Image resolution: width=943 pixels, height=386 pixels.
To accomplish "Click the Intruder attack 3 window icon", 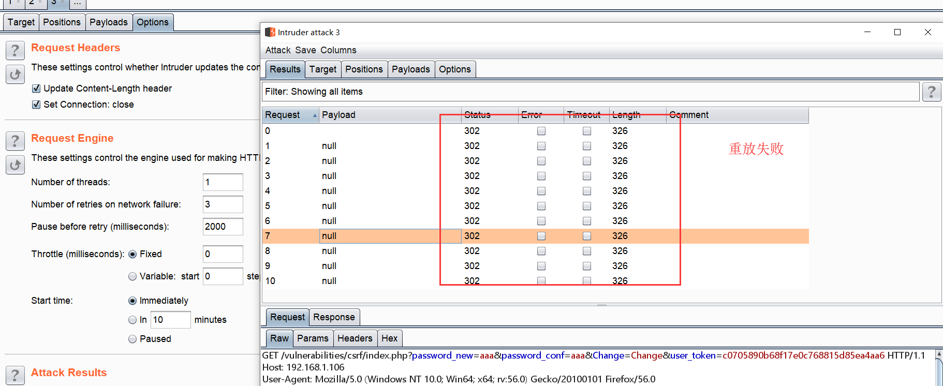I will click(270, 32).
